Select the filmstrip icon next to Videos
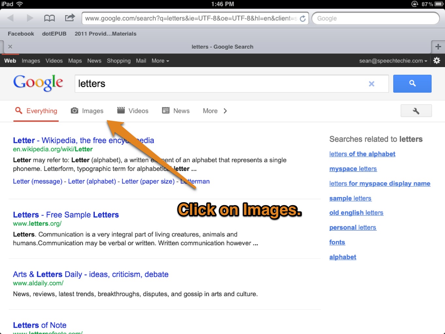The image size is (445, 334). pyautogui.click(x=121, y=111)
